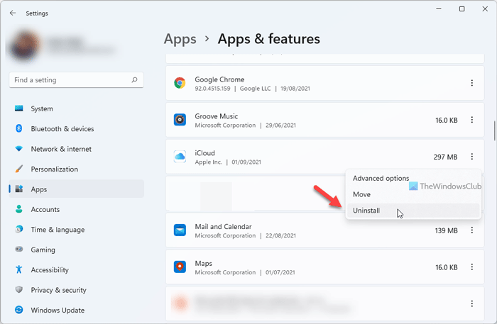Screen dimensions: 497x324
Task: Click the iCloud app icon
Action: 180,156
